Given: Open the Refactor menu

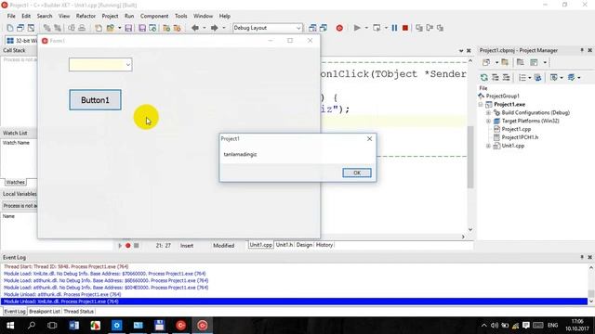Looking at the screenshot, I should 86,16.
